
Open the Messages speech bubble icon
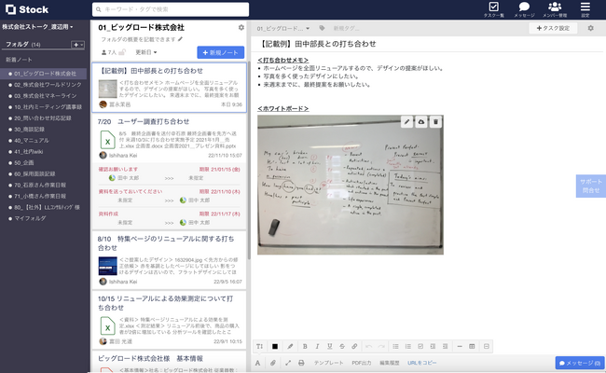(x=524, y=9)
